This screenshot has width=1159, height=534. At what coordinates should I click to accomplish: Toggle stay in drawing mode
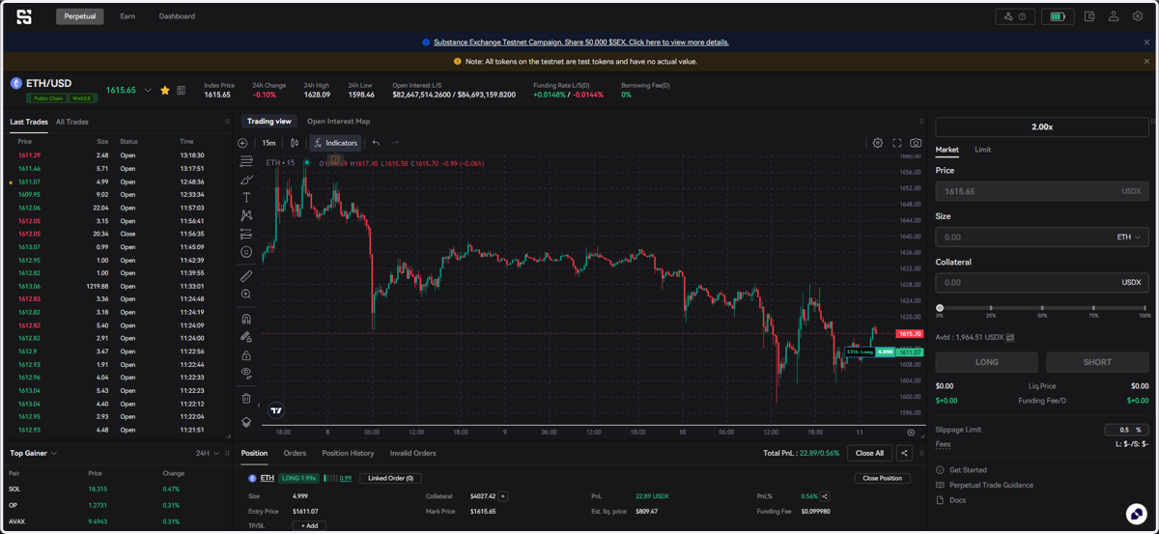[x=246, y=337]
